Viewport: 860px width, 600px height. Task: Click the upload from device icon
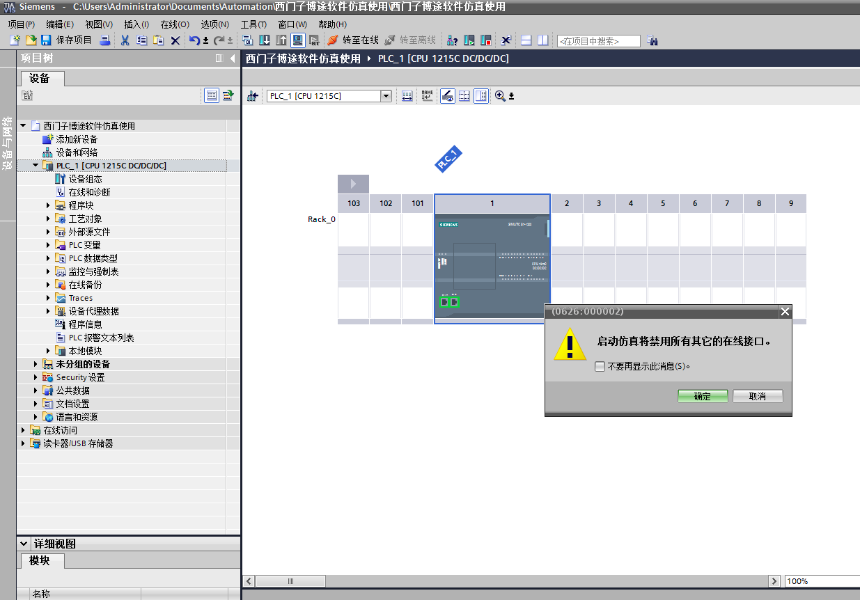(x=281, y=40)
